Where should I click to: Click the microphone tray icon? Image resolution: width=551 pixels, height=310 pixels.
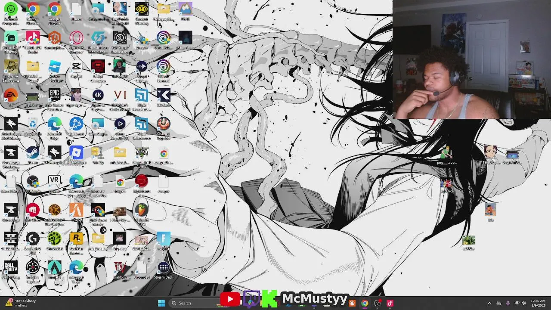pos(508,303)
